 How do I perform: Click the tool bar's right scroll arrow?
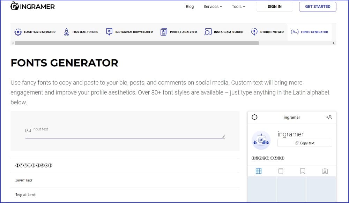(x=334, y=43)
